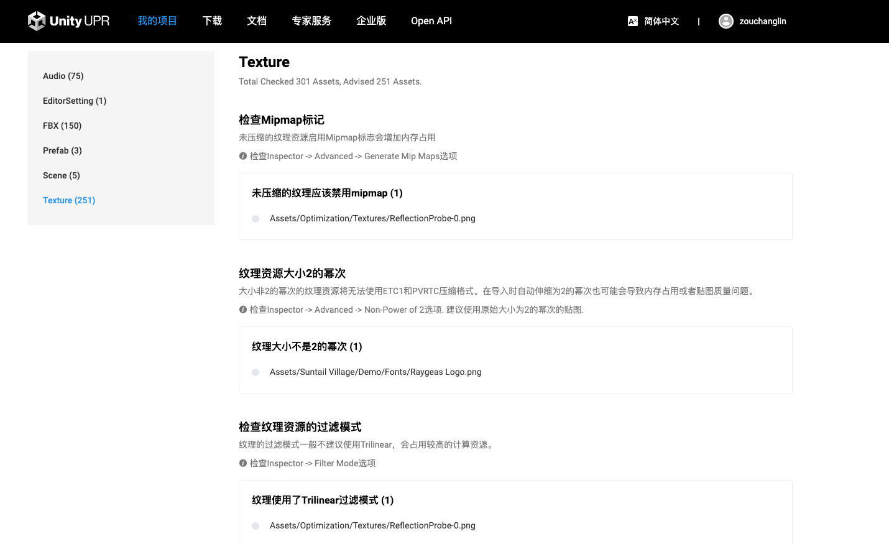Select the Audio (75) category
Image resolution: width=889 pixels, height=544 pixels.
pos(63,76)
